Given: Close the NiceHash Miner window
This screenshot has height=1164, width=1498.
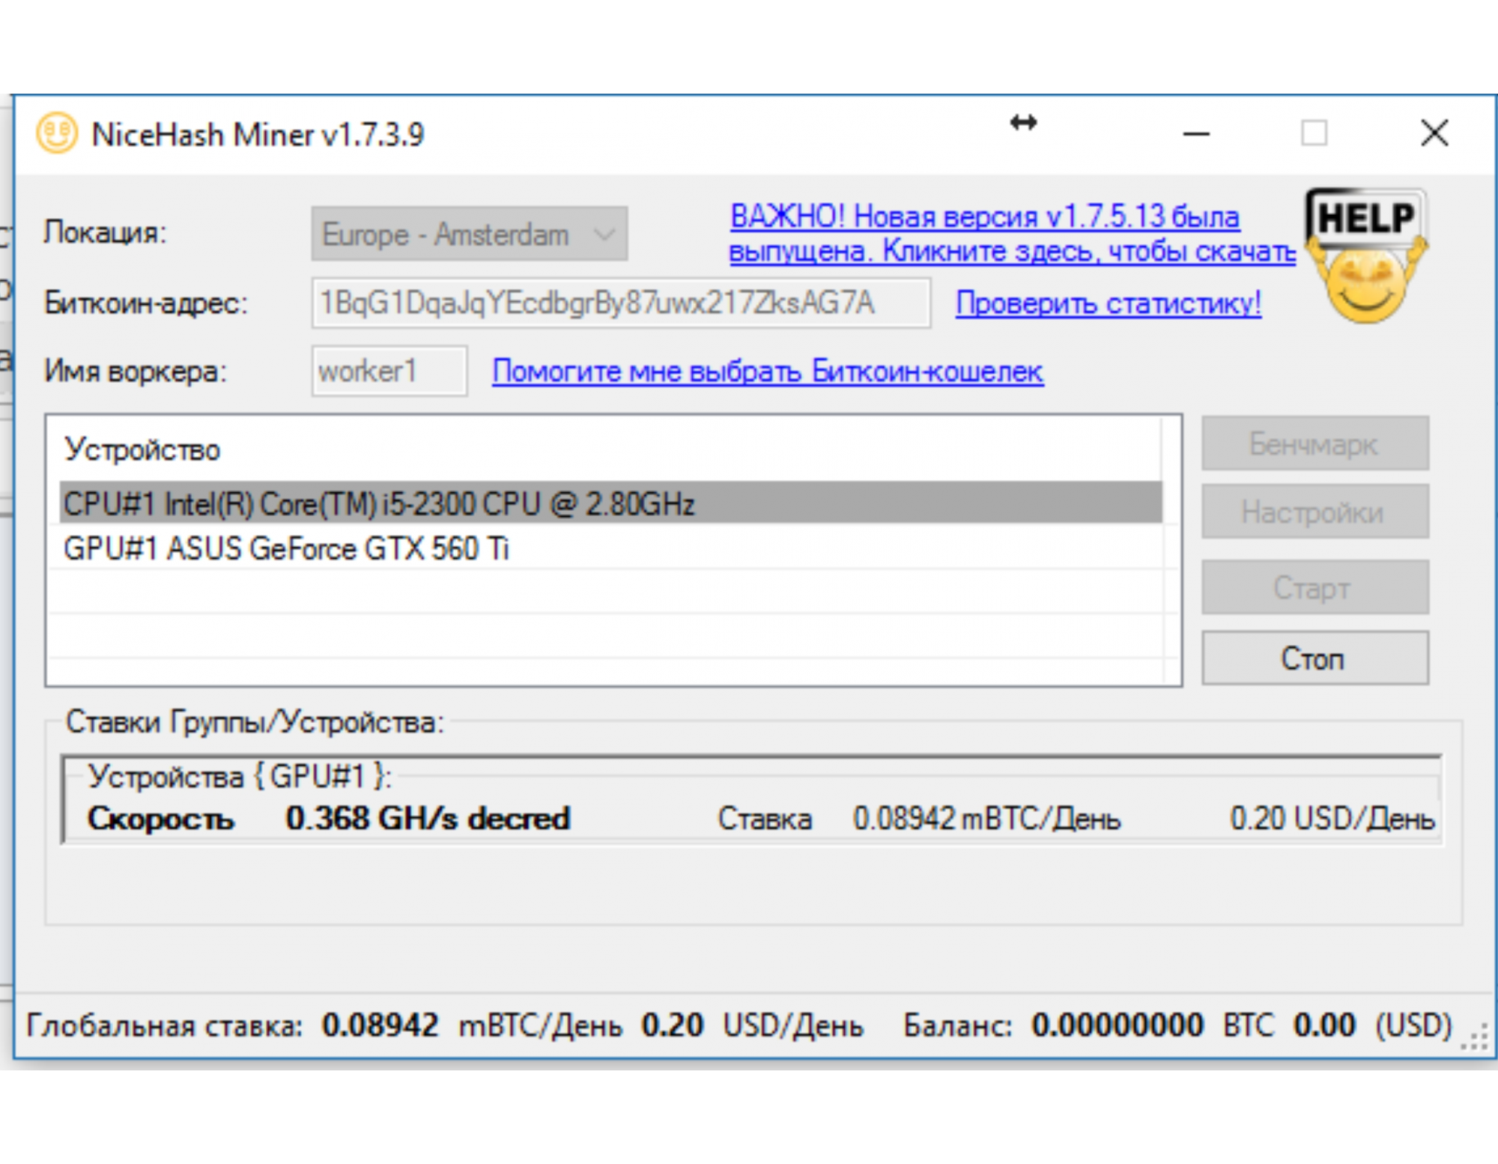Looking at the screenshot, I should tap(1435, 134).
